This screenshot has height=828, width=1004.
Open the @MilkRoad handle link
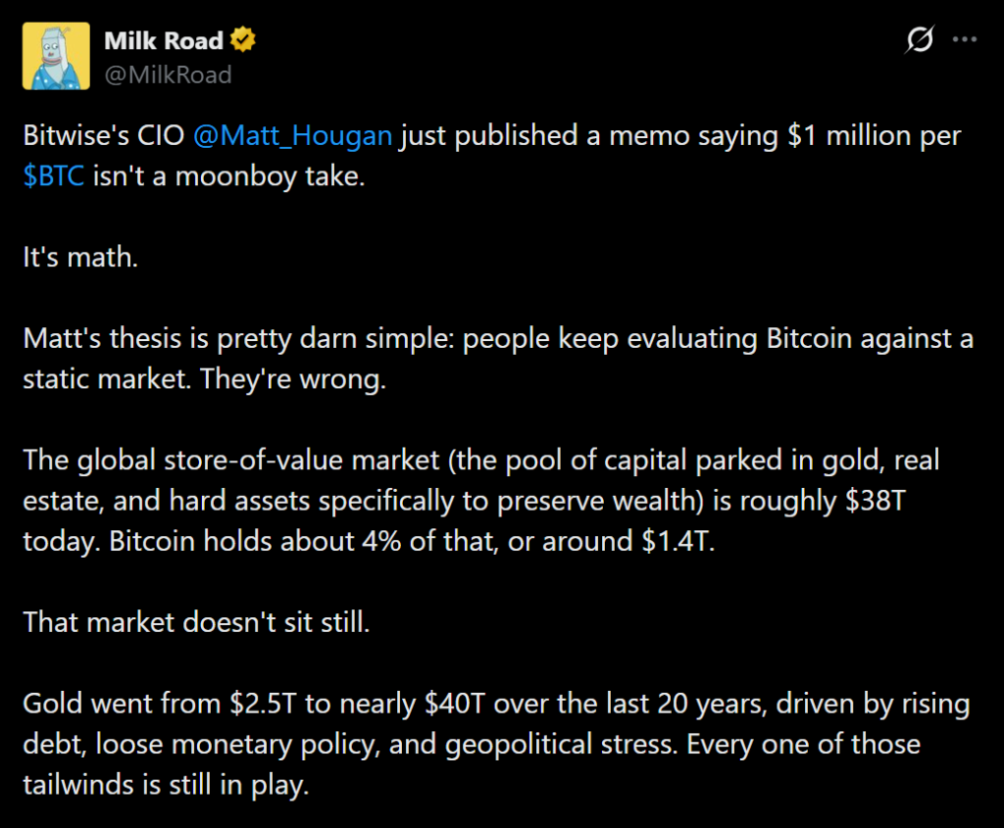pyautogui.click(x=168, y=74)
